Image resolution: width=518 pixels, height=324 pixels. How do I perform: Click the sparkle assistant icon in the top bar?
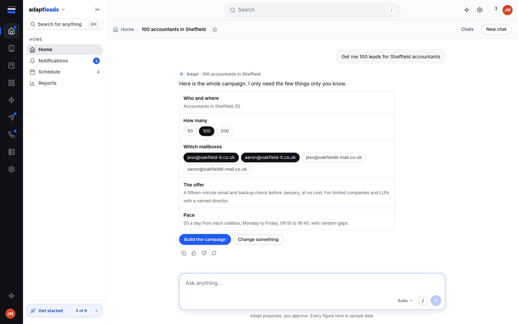[x=467, y=10]
